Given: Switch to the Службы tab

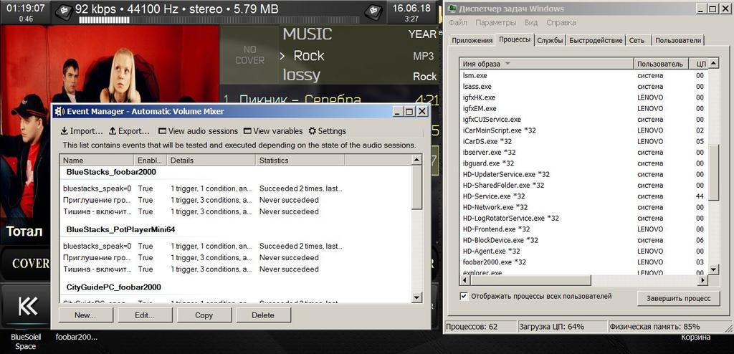Looking at the screenshot, I should [x=550, y=41].
